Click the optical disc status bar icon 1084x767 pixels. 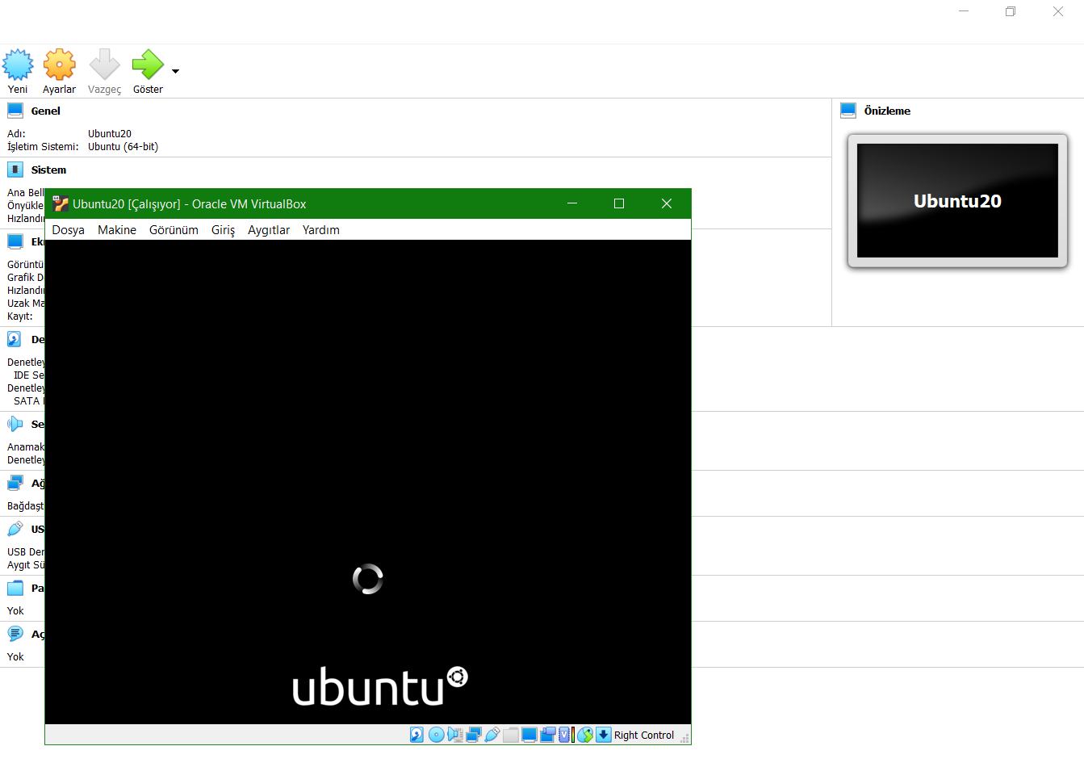(437, 735)
